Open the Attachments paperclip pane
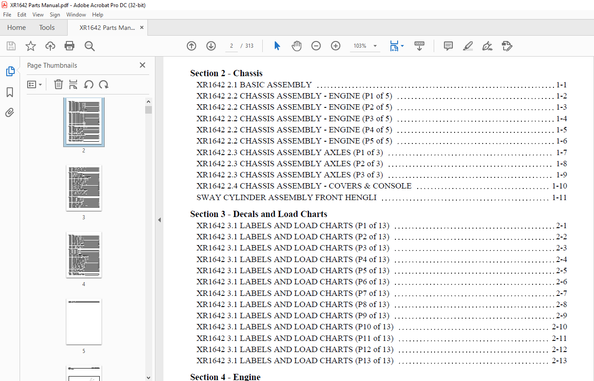Screen dimensions: 594x381 10,112
